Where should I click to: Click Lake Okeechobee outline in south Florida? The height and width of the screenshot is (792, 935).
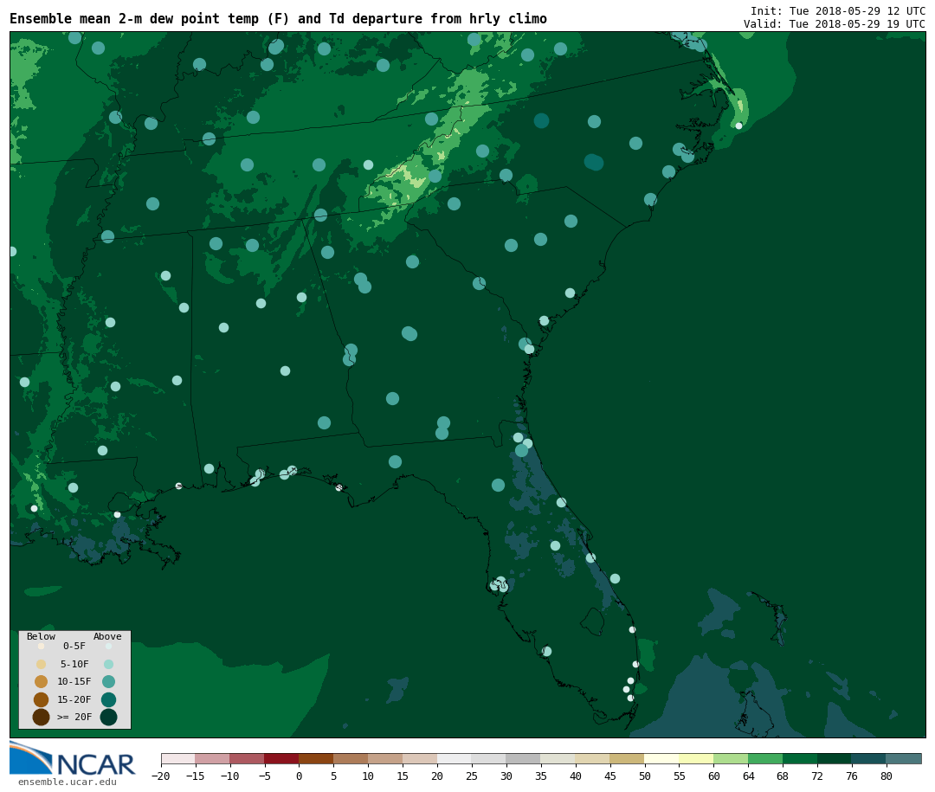[593, 622]
